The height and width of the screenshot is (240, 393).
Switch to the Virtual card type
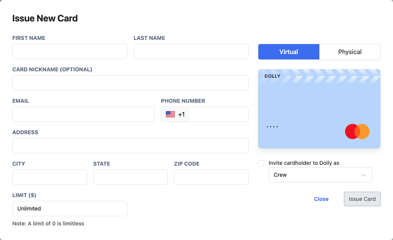289,52
